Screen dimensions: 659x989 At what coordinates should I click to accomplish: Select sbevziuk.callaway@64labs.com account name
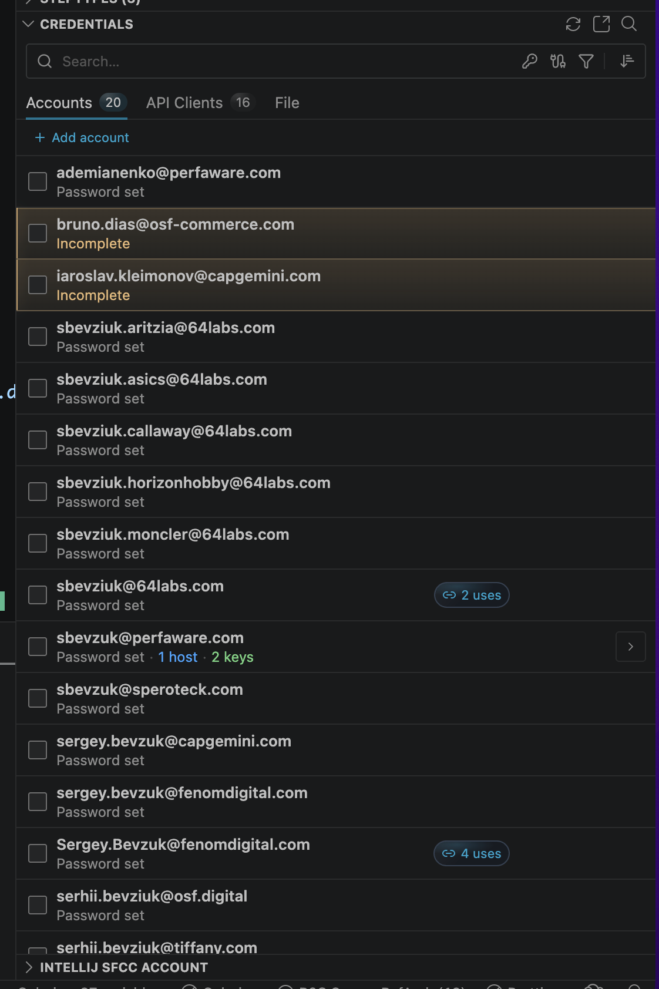(174, 431)
